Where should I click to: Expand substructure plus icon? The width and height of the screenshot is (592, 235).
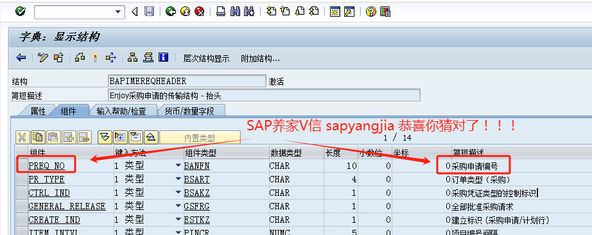[x=120, y=137]
